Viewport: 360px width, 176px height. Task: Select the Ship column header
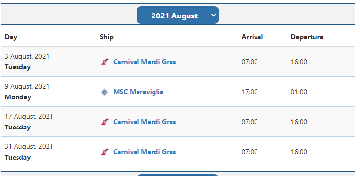(106, 37)
